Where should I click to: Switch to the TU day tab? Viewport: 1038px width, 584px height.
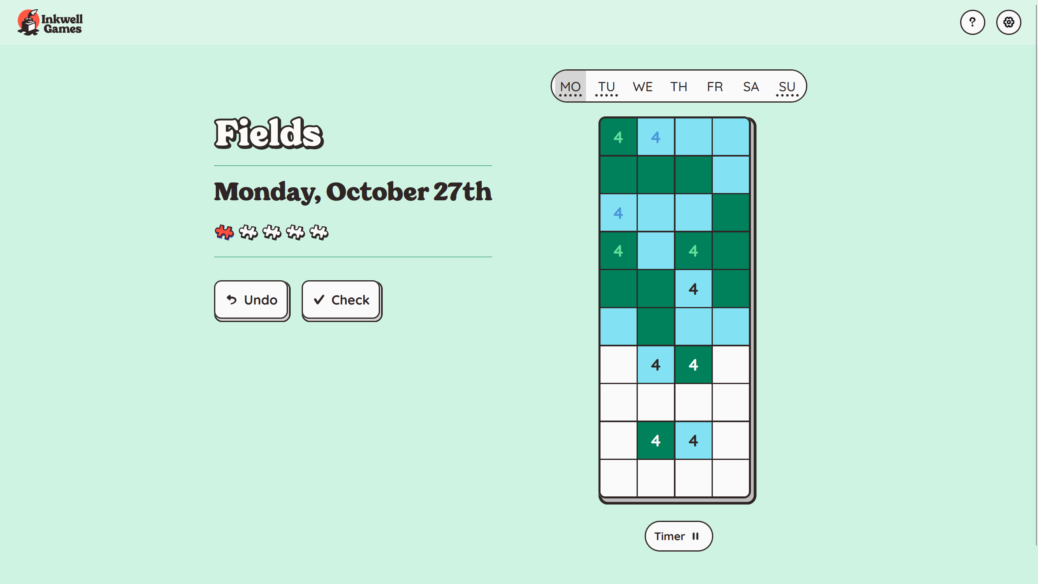(x=607, y=86)
